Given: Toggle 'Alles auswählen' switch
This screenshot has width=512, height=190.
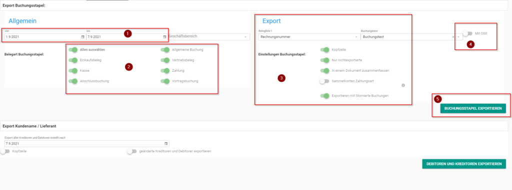Looking at the screenshot, I should point(73,50).
